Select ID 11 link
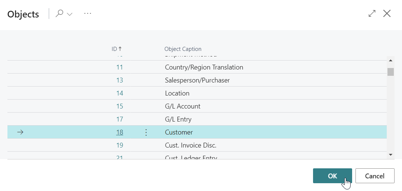The height and width of the screenshot is (191, 402). (x=119, y=67)
